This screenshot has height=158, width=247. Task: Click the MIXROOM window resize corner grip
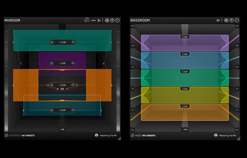click(x=119, y=138)
